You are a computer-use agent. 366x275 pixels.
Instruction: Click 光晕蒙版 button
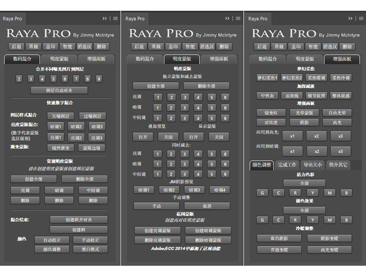click(x=304, y=113)
